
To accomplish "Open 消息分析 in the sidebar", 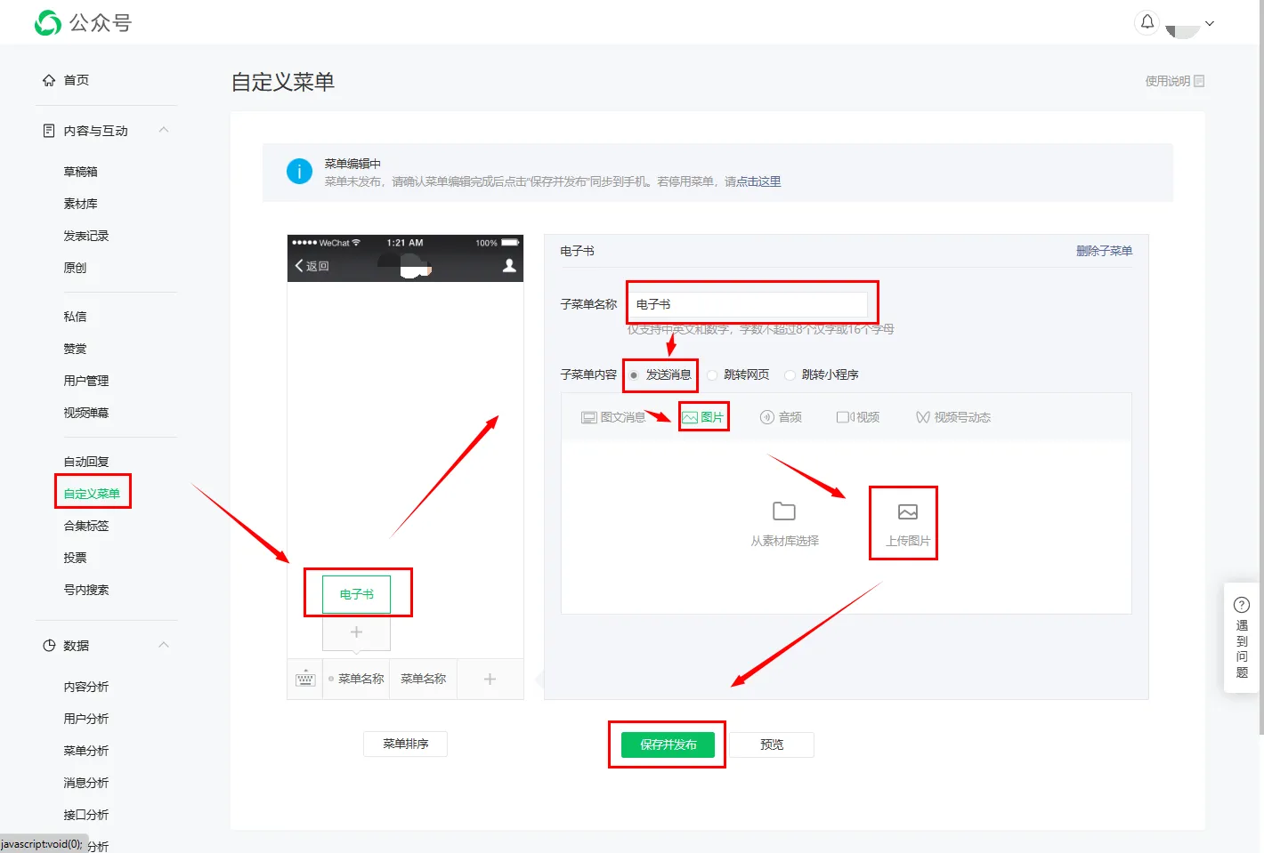I will (86, 783).
